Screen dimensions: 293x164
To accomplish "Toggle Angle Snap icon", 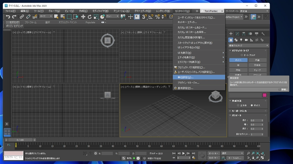I will [x=151, y=17].
